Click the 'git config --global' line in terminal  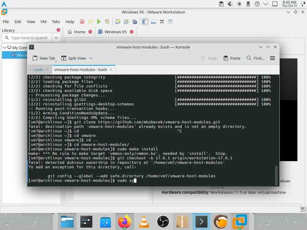click(x=131, y=176)
